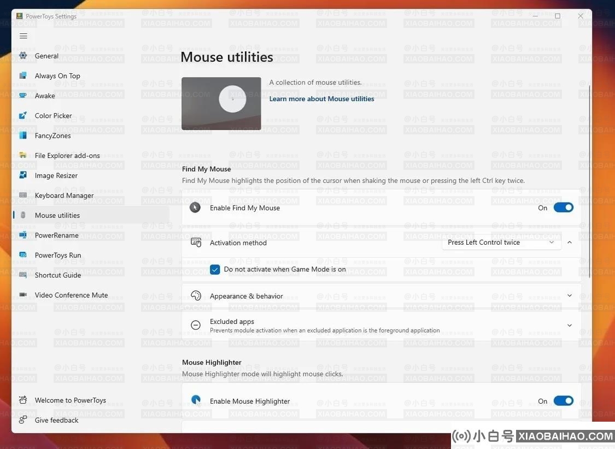The image size is (615, 449).
Task: Follow Learn more about Mouse utilities link
Action: coord(321,99)
